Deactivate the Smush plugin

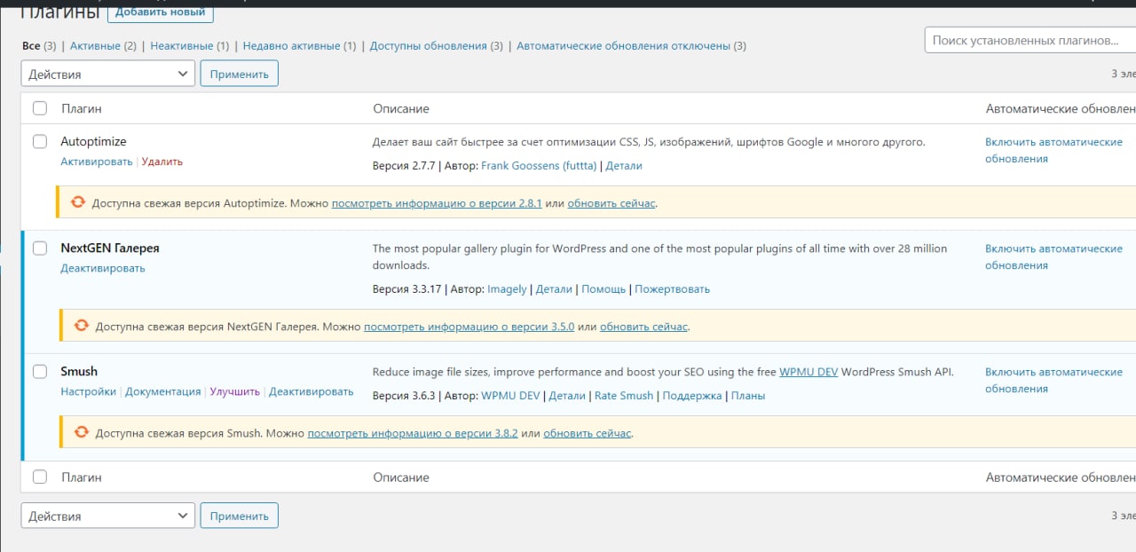point(312,391)
